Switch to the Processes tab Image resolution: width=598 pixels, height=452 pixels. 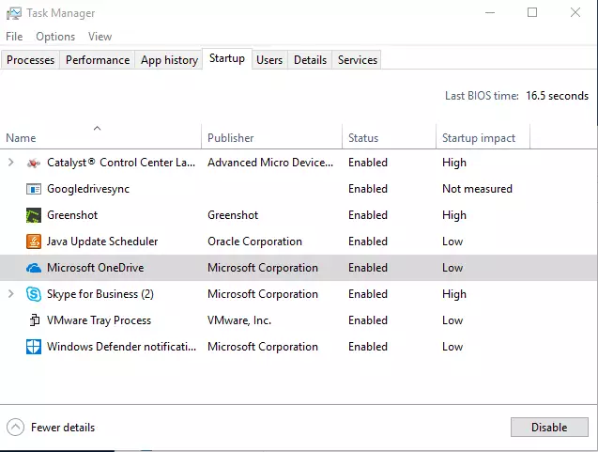coord(30,60)
